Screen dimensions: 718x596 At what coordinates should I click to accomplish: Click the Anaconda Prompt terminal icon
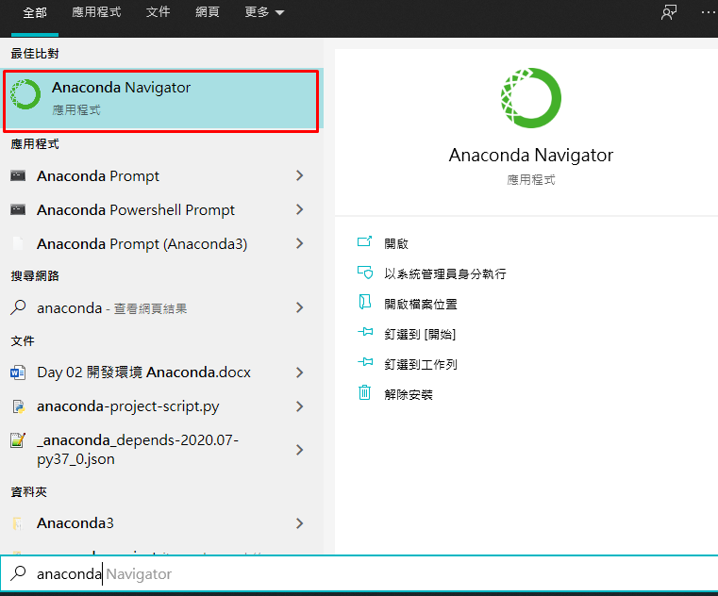click(18, 175)
